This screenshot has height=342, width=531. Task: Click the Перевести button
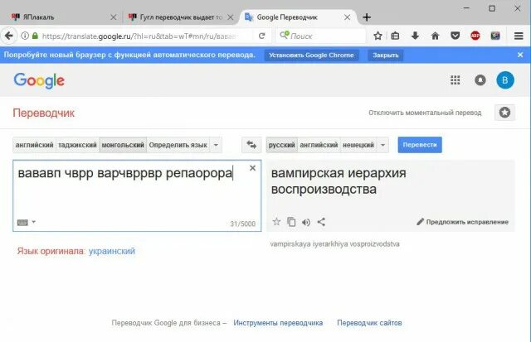(x=420, y=145)
